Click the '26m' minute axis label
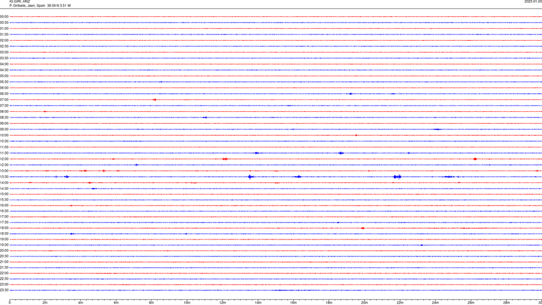The image size is (542, 305). (x=471, y=303)
